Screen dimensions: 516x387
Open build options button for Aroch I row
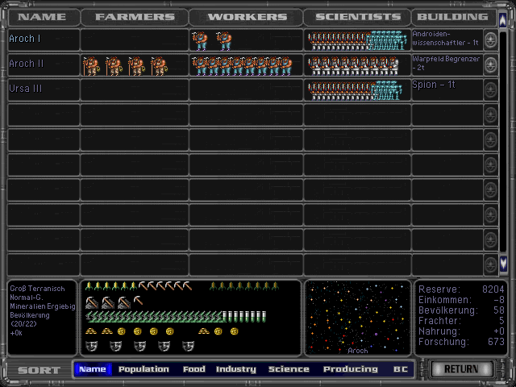[490, 40]
